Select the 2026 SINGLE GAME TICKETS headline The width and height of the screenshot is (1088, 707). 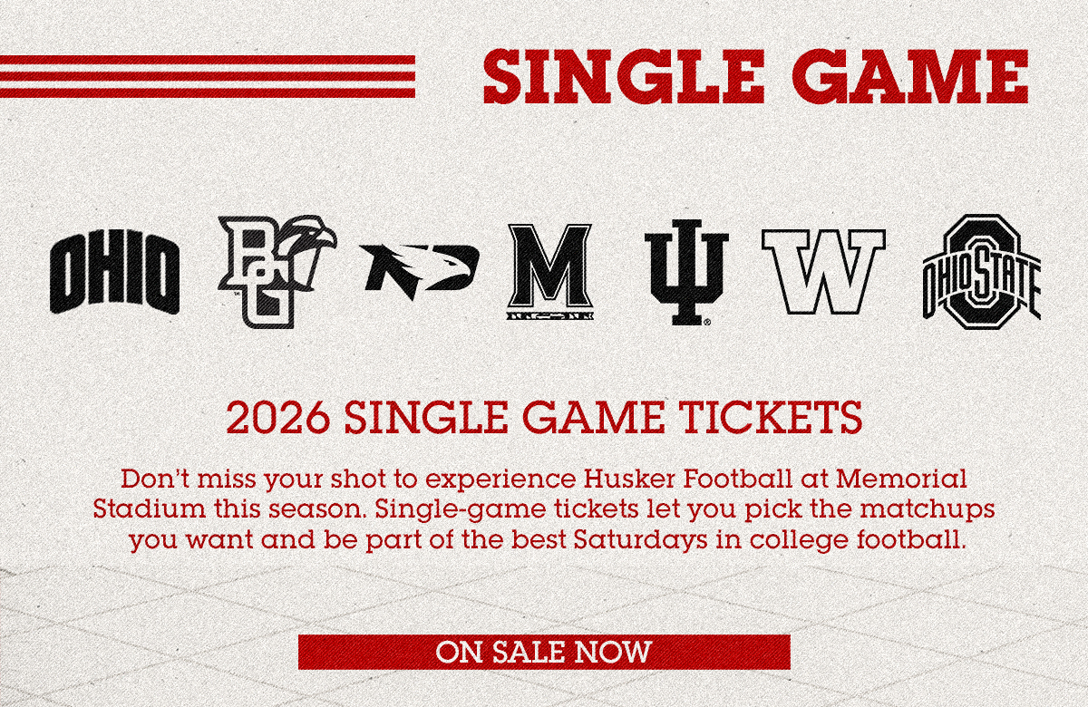(544, 419)
